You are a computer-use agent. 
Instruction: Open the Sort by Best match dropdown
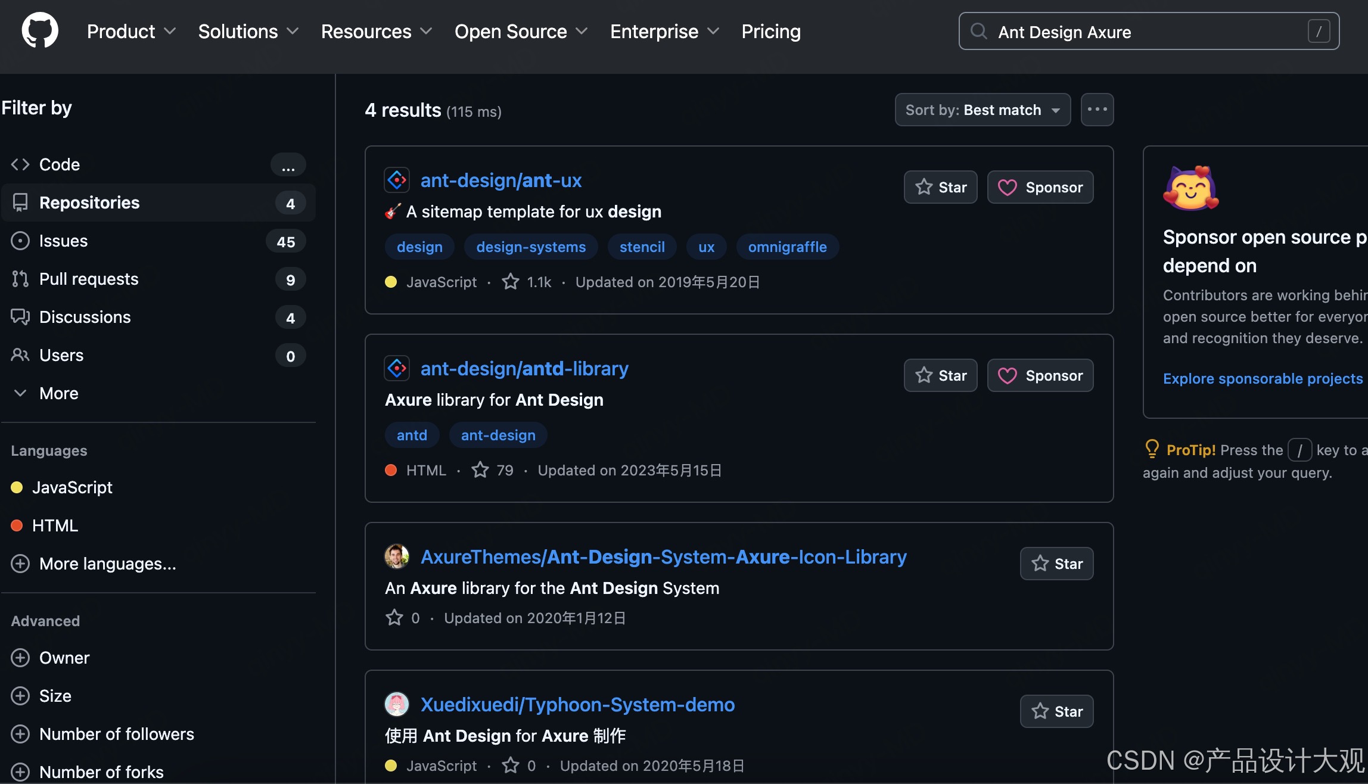(983, 110)
